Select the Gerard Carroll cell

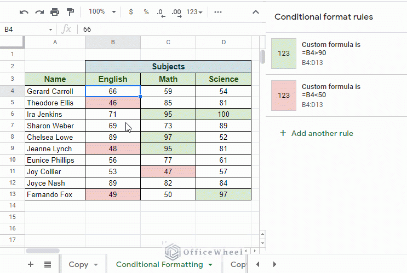(55, 91)
